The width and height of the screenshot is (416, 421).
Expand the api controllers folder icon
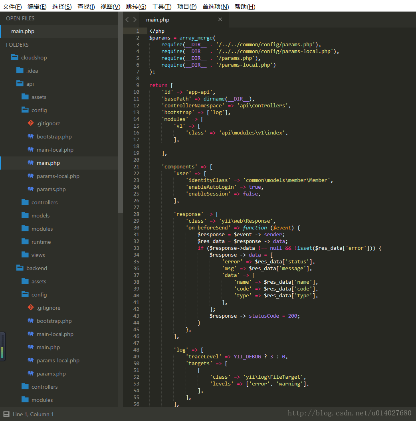tap(25, 202)
